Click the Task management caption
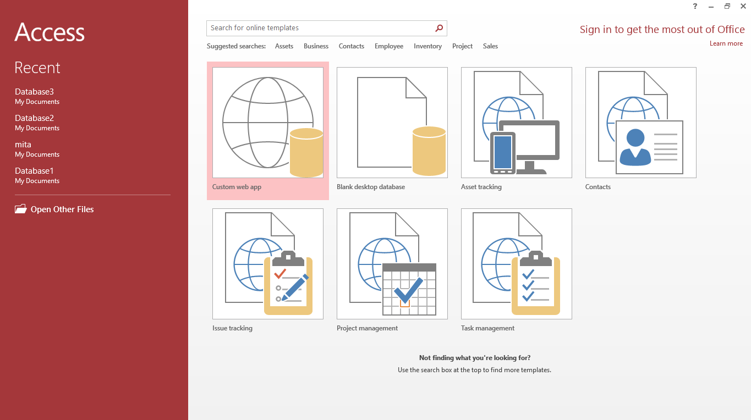 click(x=487, y=328)
